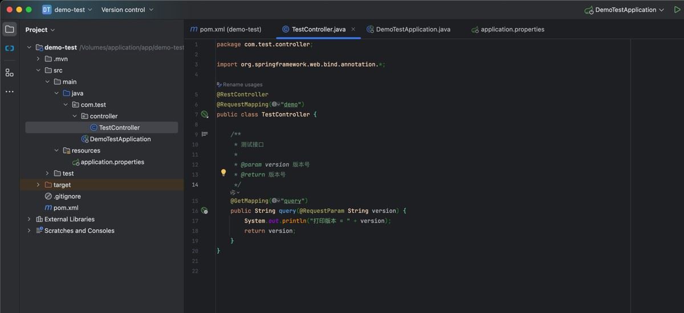
Task: Click the Spring bean gutter icon on line 7
Action: click(x=205, y=114)
